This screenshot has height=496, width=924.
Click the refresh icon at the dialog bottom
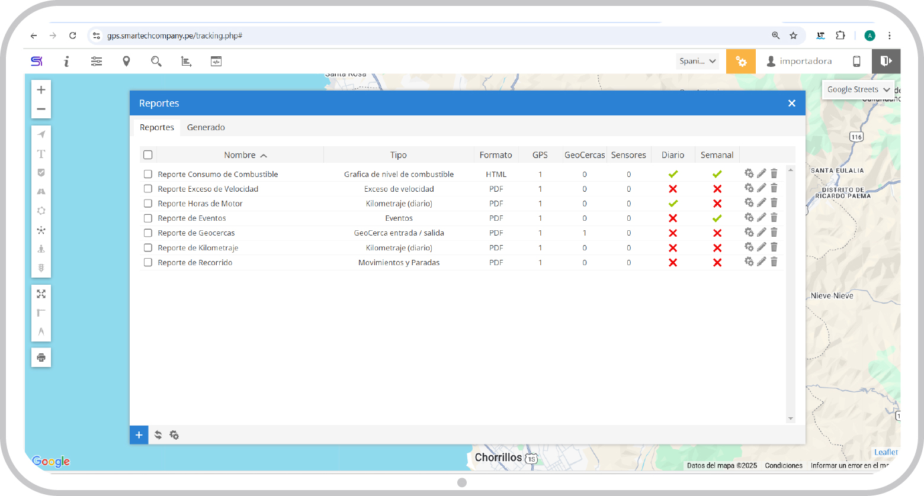tap(158, 435)
